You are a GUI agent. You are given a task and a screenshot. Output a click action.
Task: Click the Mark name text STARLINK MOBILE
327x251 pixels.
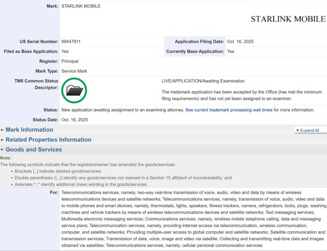(81, 6)
